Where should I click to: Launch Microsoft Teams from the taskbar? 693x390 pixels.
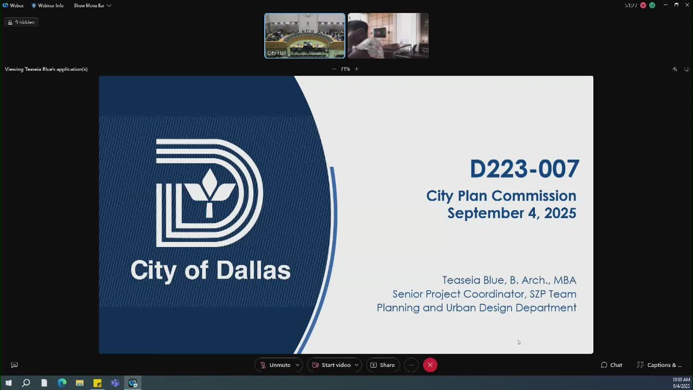pos(114,383)
